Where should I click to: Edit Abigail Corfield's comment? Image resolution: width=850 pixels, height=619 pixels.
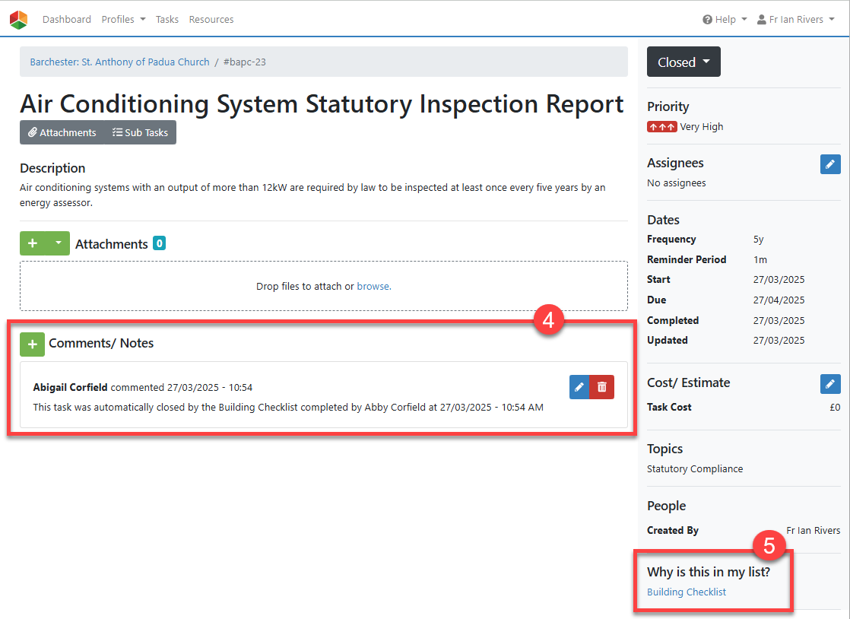[579, 387]
